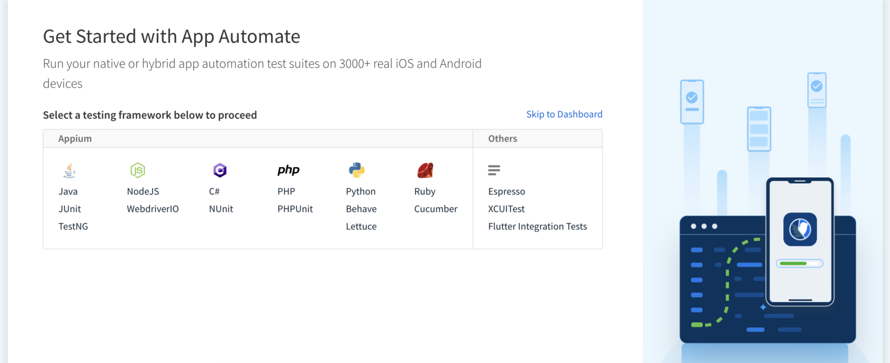Select JUnit under Java
This screenshot has width=890, height=363.
click(70, 208)
